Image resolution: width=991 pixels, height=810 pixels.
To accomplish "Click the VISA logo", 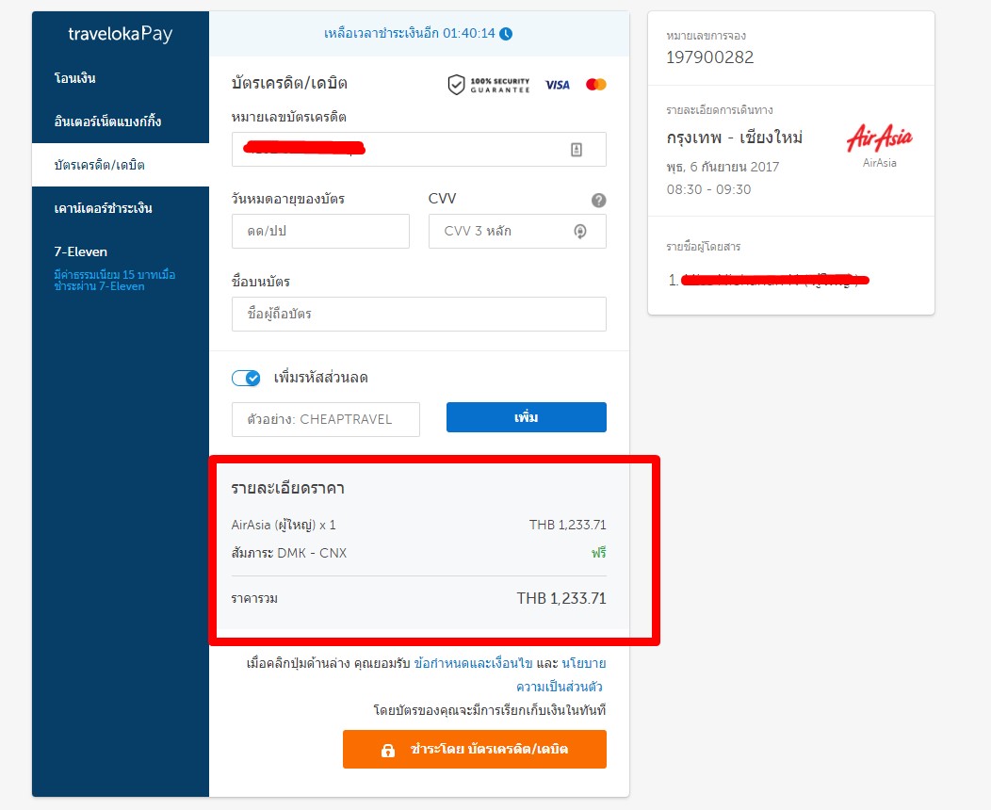I will tap(558, 85).
